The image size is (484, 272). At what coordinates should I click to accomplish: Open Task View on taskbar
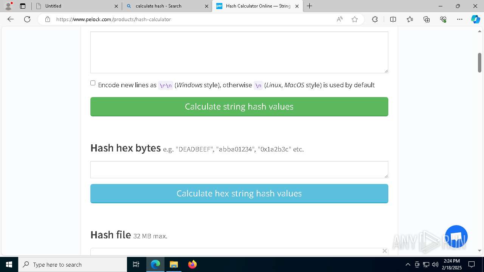[x=136, y=264]
